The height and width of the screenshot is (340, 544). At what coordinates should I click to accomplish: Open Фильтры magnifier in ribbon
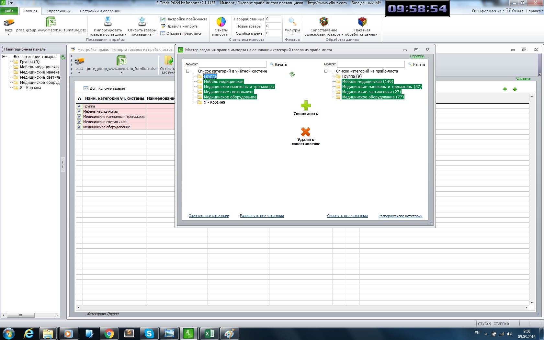pyautogui.click(x=292, y=22)
